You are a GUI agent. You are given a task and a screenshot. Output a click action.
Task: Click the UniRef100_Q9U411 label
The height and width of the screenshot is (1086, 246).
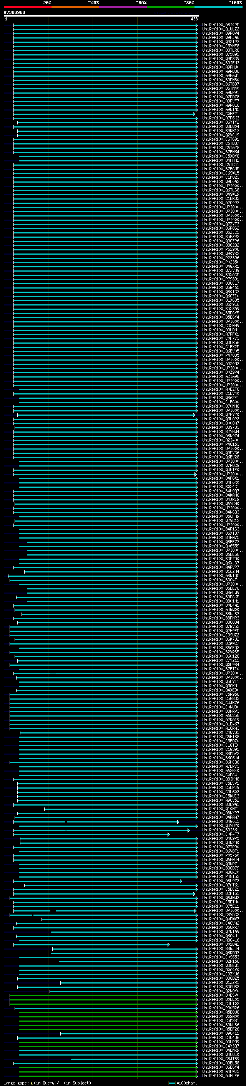click(x=220, y=1033)
